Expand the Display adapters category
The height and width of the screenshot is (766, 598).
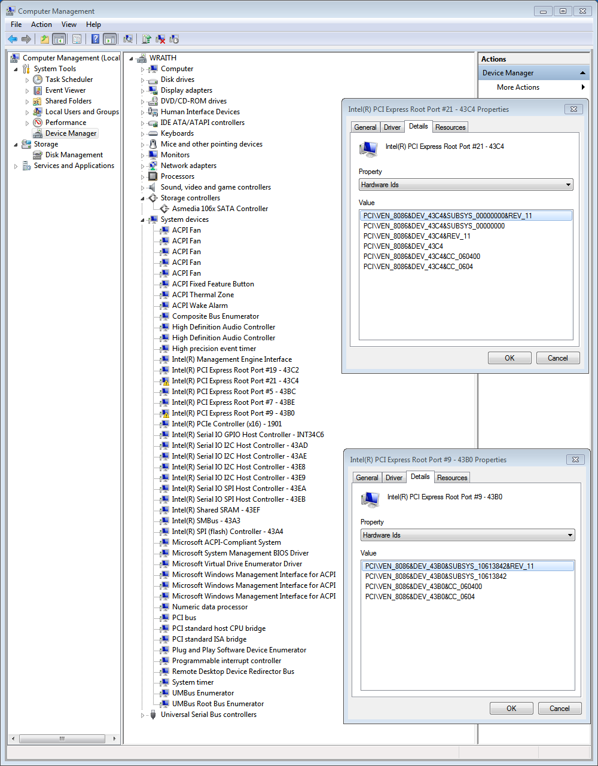[143, 91]
